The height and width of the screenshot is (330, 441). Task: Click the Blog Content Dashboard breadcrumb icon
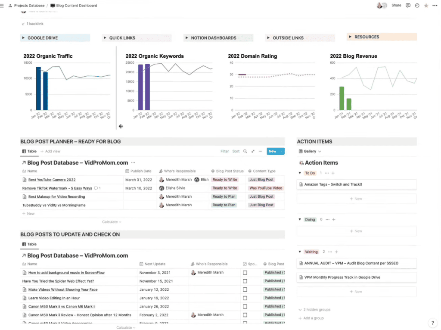pos(53,6)
